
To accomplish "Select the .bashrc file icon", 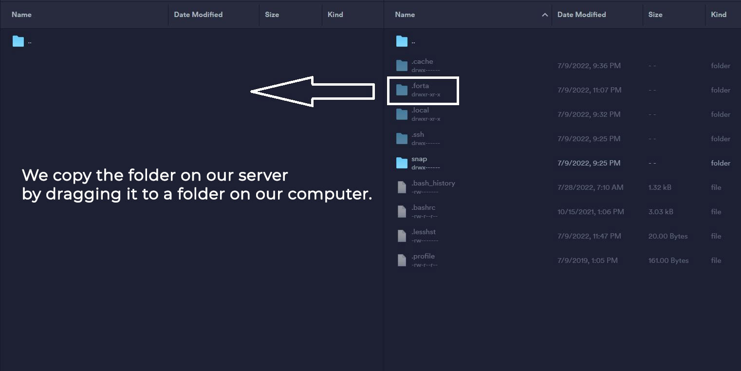I will tap(402, 212).
